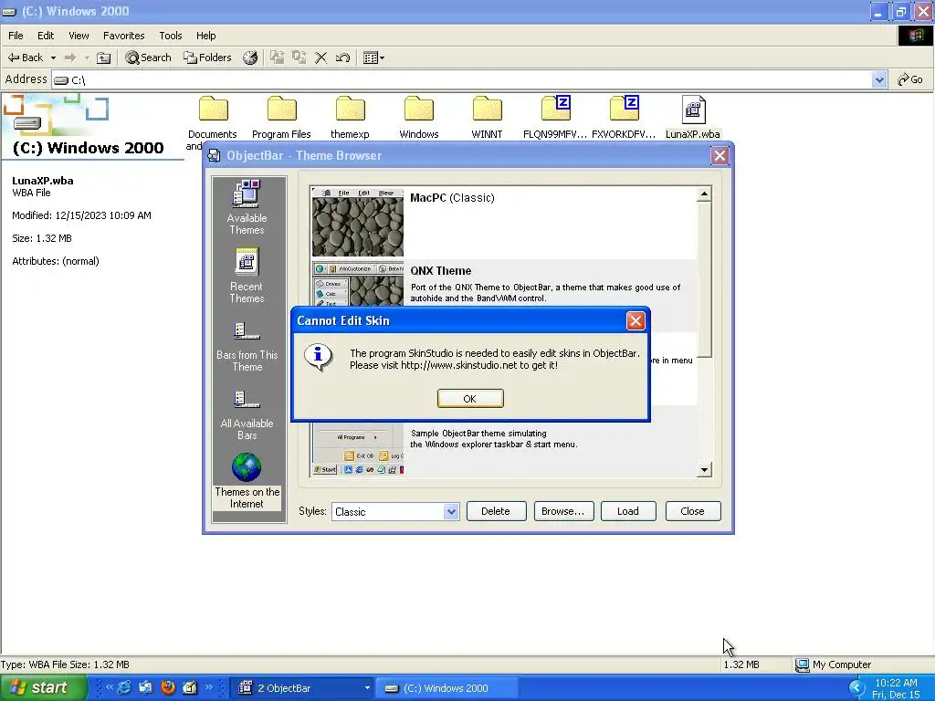The height and width of the screenshot is (701, 935).
Task: Expand hidden system tray icons arrow
Action: point(856,688)
